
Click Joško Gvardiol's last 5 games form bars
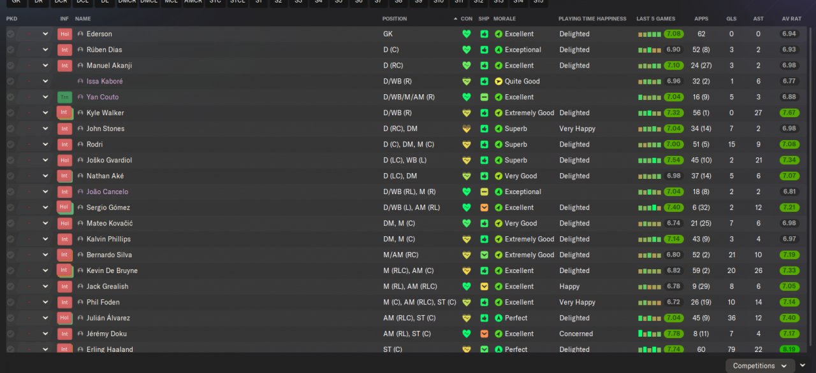(x=650, y=160)
